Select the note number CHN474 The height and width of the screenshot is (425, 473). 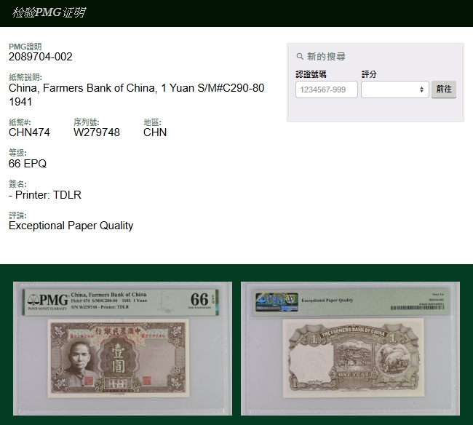point(29,132)
